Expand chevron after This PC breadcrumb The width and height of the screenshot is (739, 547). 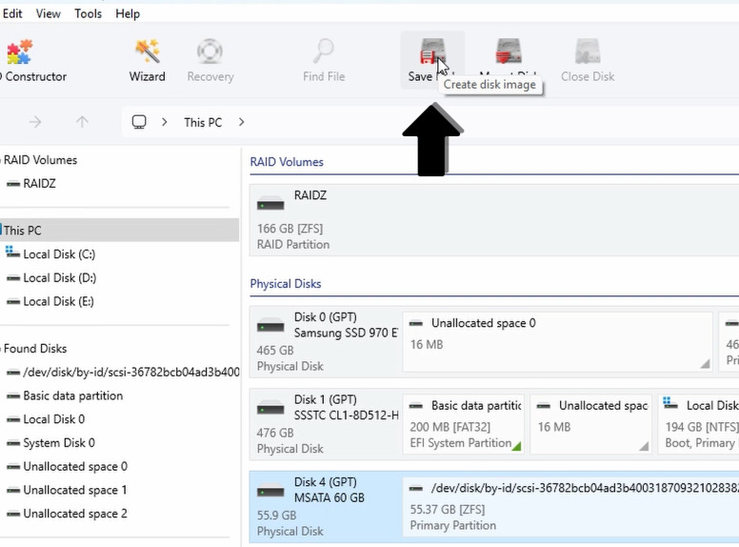click(x=241, y=122)
